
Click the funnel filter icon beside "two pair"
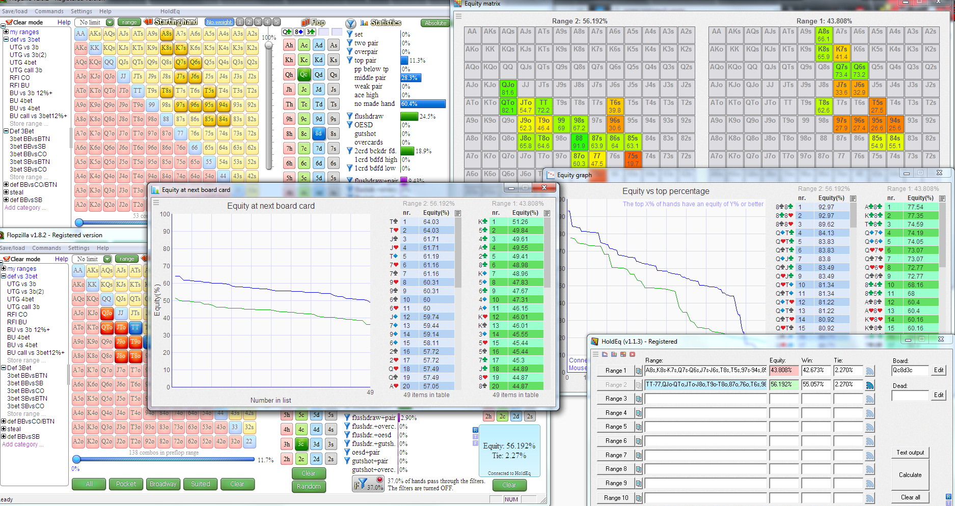click(x=350, y=43)
